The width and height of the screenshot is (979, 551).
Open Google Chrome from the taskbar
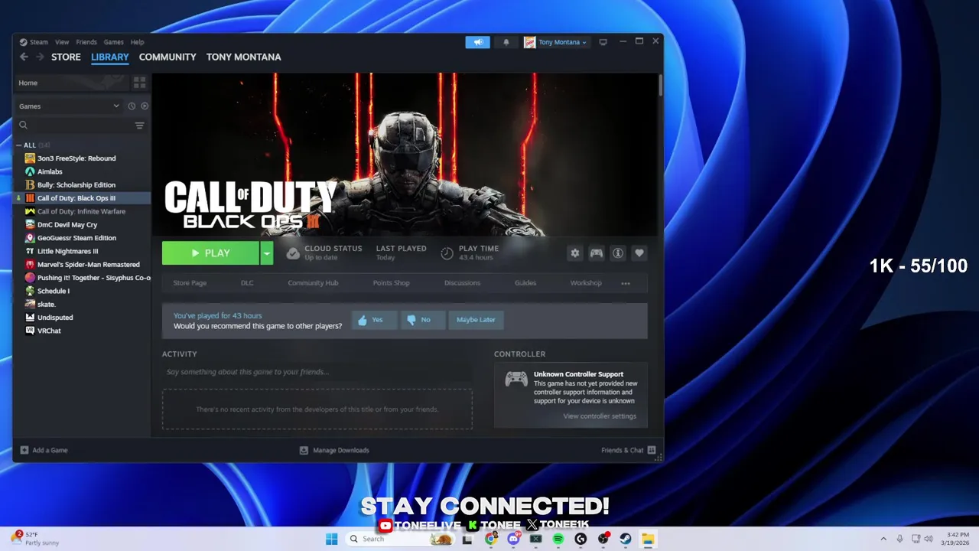click(491, 539)
